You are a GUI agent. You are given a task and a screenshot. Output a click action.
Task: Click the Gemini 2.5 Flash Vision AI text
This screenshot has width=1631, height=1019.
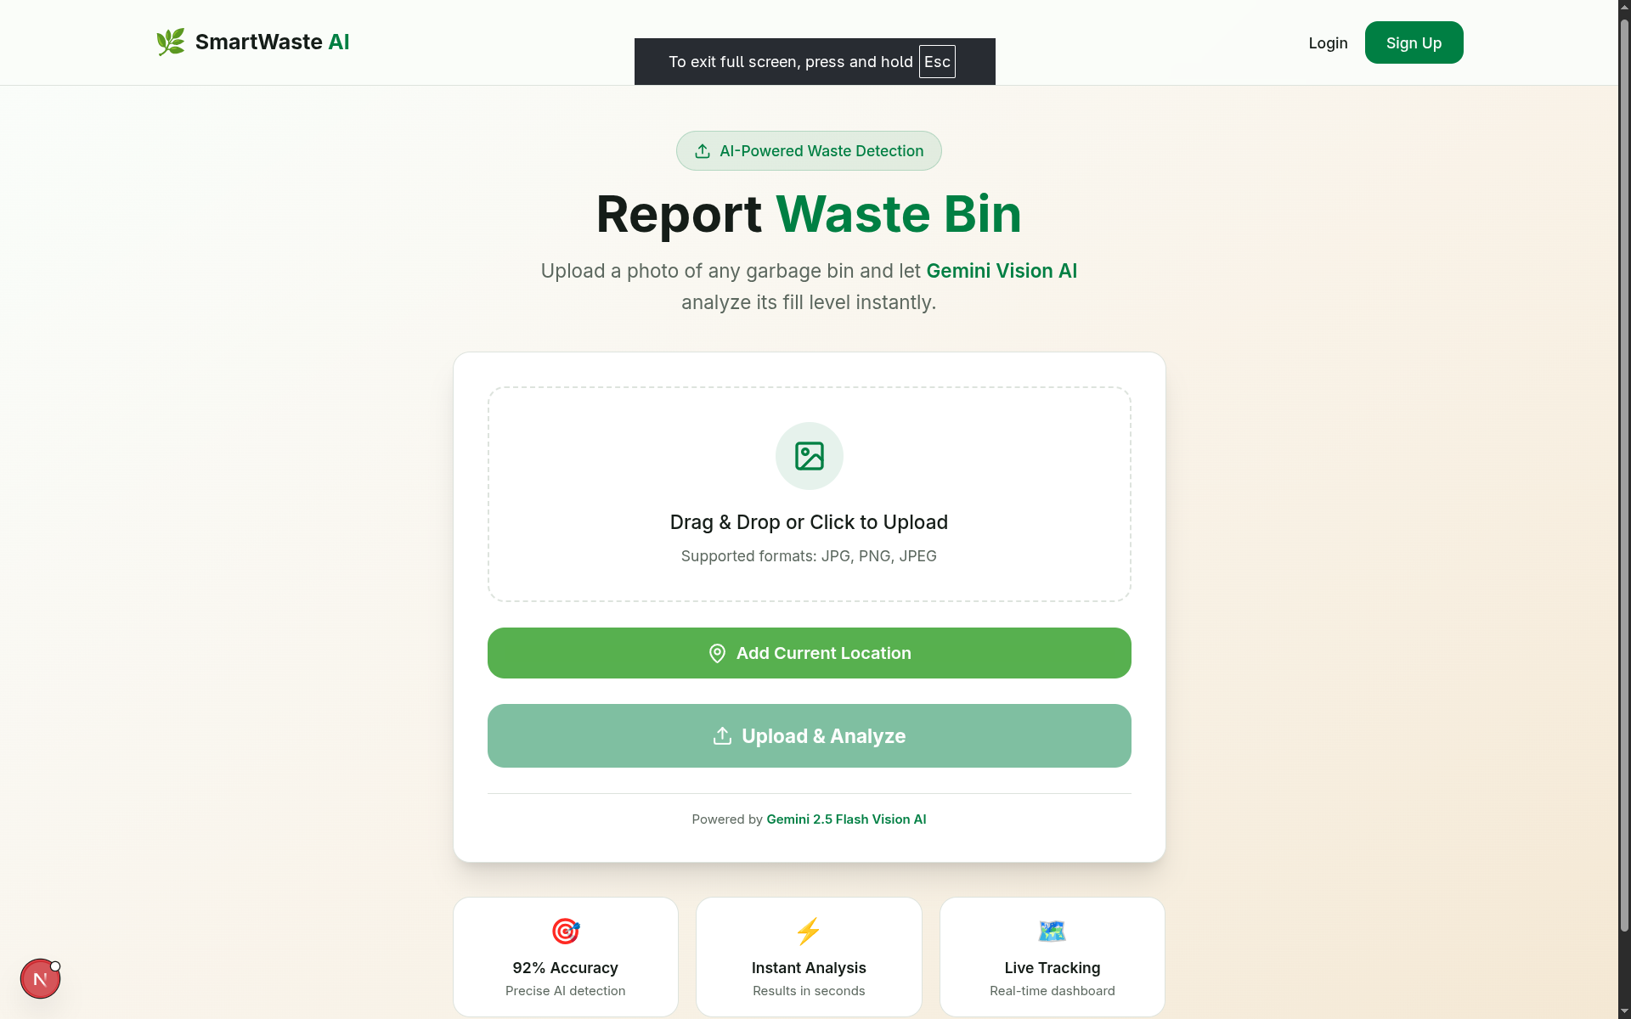tap(846, 819)
